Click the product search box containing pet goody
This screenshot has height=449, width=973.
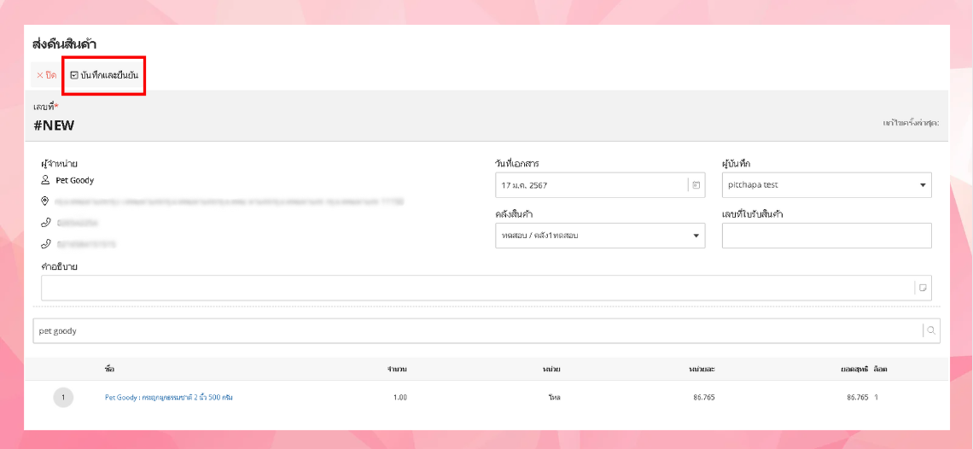476,331
